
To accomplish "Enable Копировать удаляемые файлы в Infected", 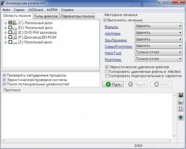I will pyautogui.click(x=107, y=71).
